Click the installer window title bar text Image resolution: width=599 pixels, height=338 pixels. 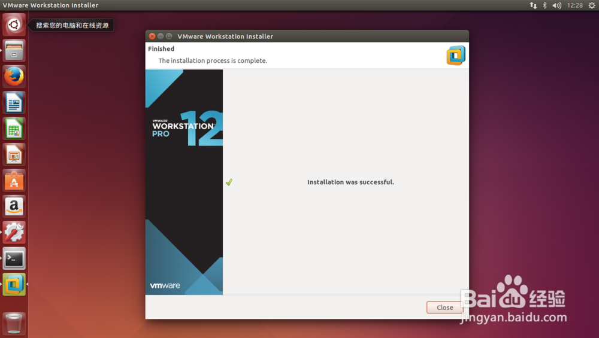pyautogui.click(x=225, y=36)
